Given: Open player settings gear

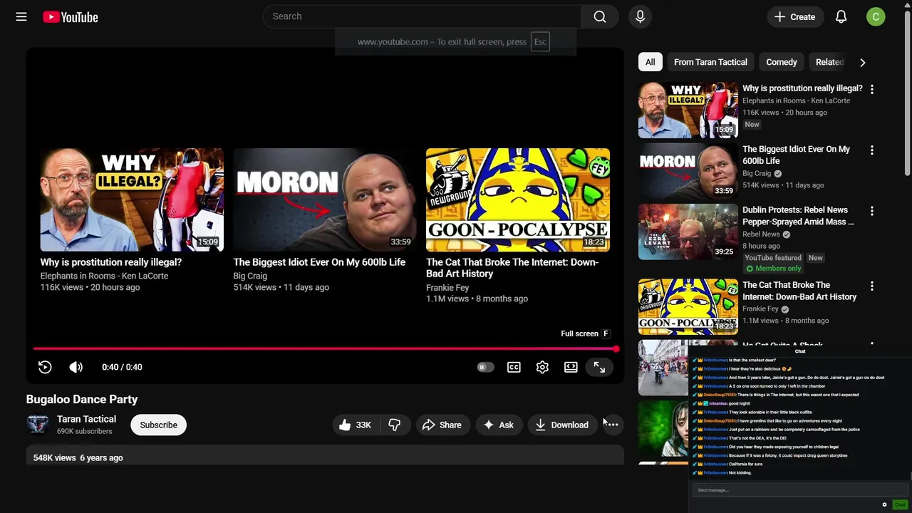Looking at the screenshot, I should click(x=542, y=367).
